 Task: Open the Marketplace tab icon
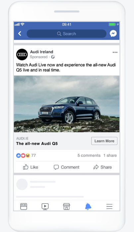coord(66,206)
